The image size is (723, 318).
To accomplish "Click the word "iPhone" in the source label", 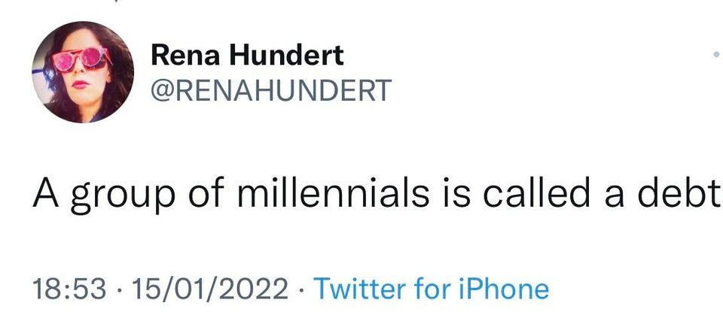I will pyautogui.click(x=506, y=288).
